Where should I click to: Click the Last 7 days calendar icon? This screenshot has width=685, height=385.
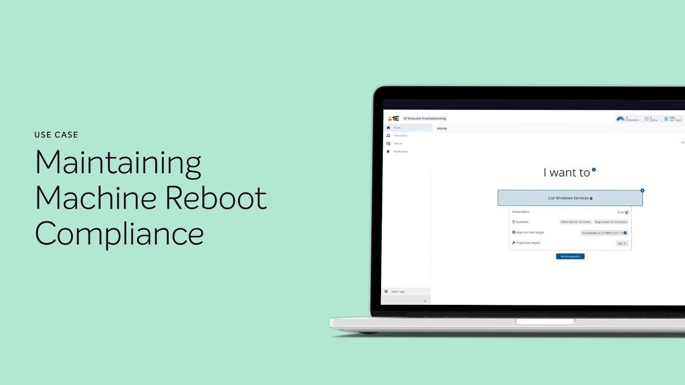(666, 119)
